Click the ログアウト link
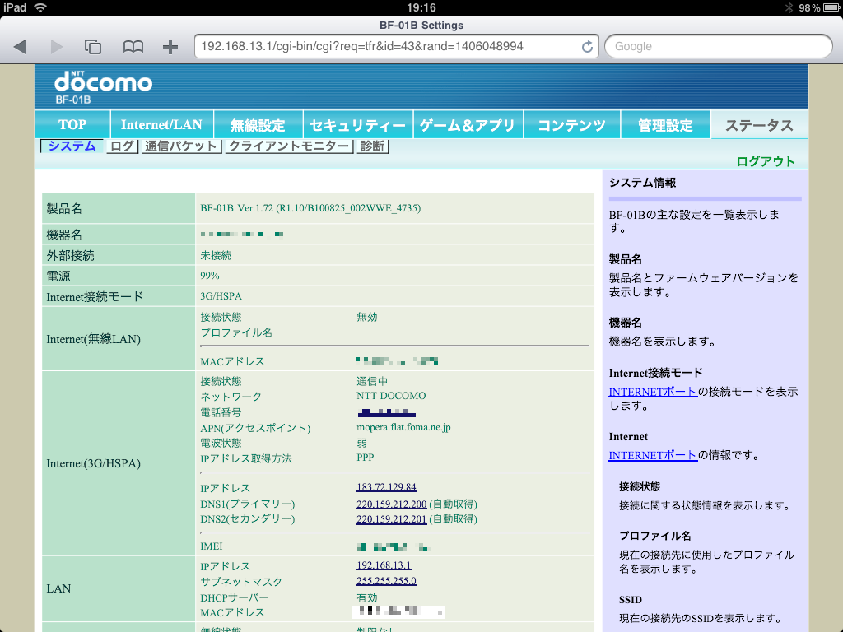843x632 pixels. point(766,161)
